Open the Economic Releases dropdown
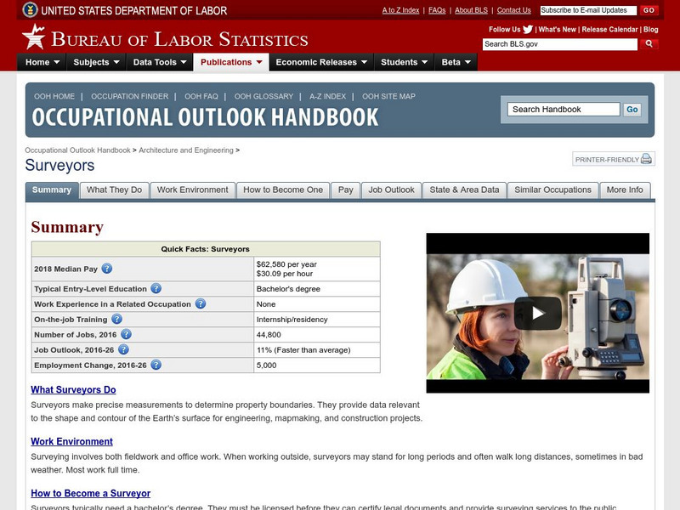This screenshot has width=680, height=510. pyautogui.click(x=320, y=61)
